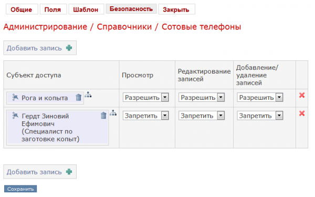Click group icon before Рога и копыта
The width and height of the screenshot is (315, 197).
(15, 97)
